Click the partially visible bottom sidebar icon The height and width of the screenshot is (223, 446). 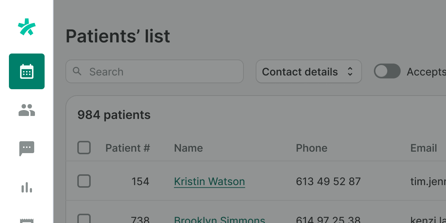pyautogui.click(x=27, y=220)
